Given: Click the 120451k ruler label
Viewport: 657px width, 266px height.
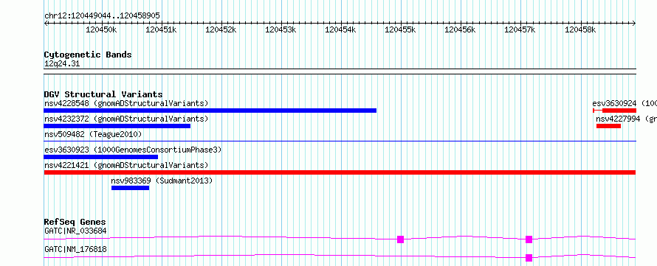Looking at the screenshot, I should pos(161,29).
